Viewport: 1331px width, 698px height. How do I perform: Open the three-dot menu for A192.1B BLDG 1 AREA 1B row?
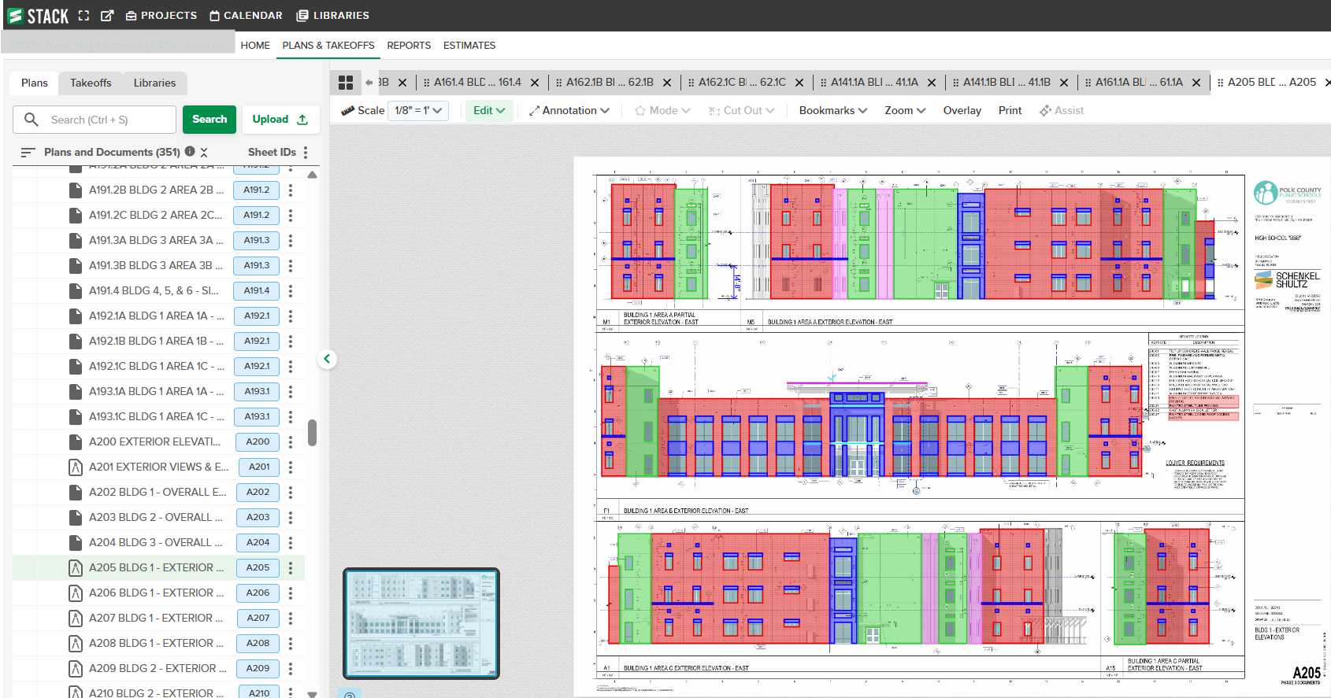click(x=291, y=342)
